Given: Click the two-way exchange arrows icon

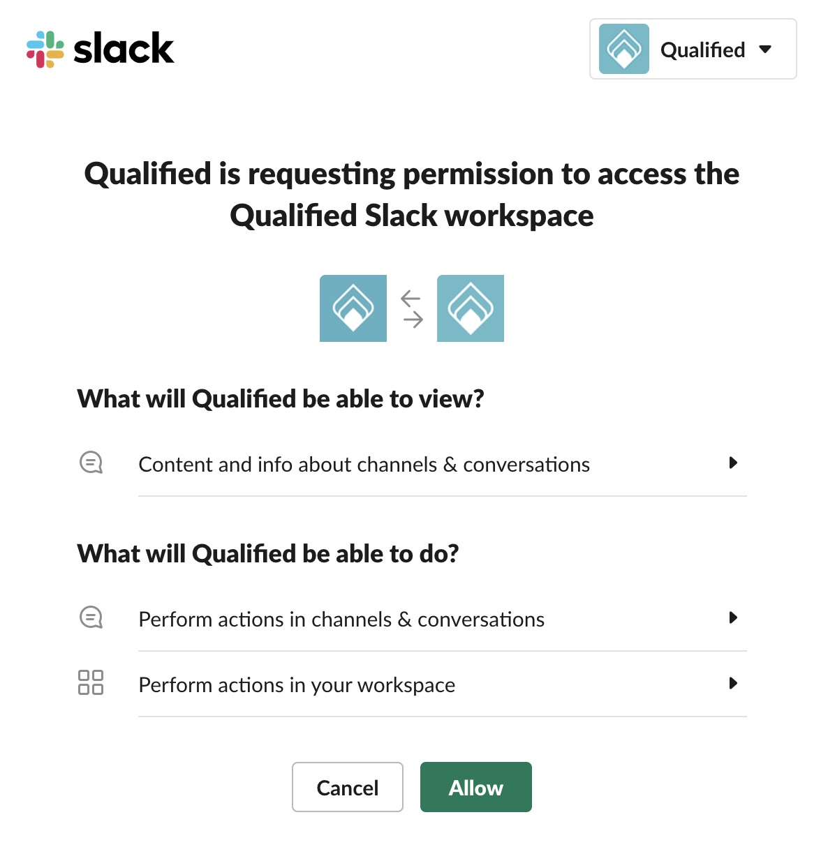Looking at the screenshot, I should (x=412, y=309).
